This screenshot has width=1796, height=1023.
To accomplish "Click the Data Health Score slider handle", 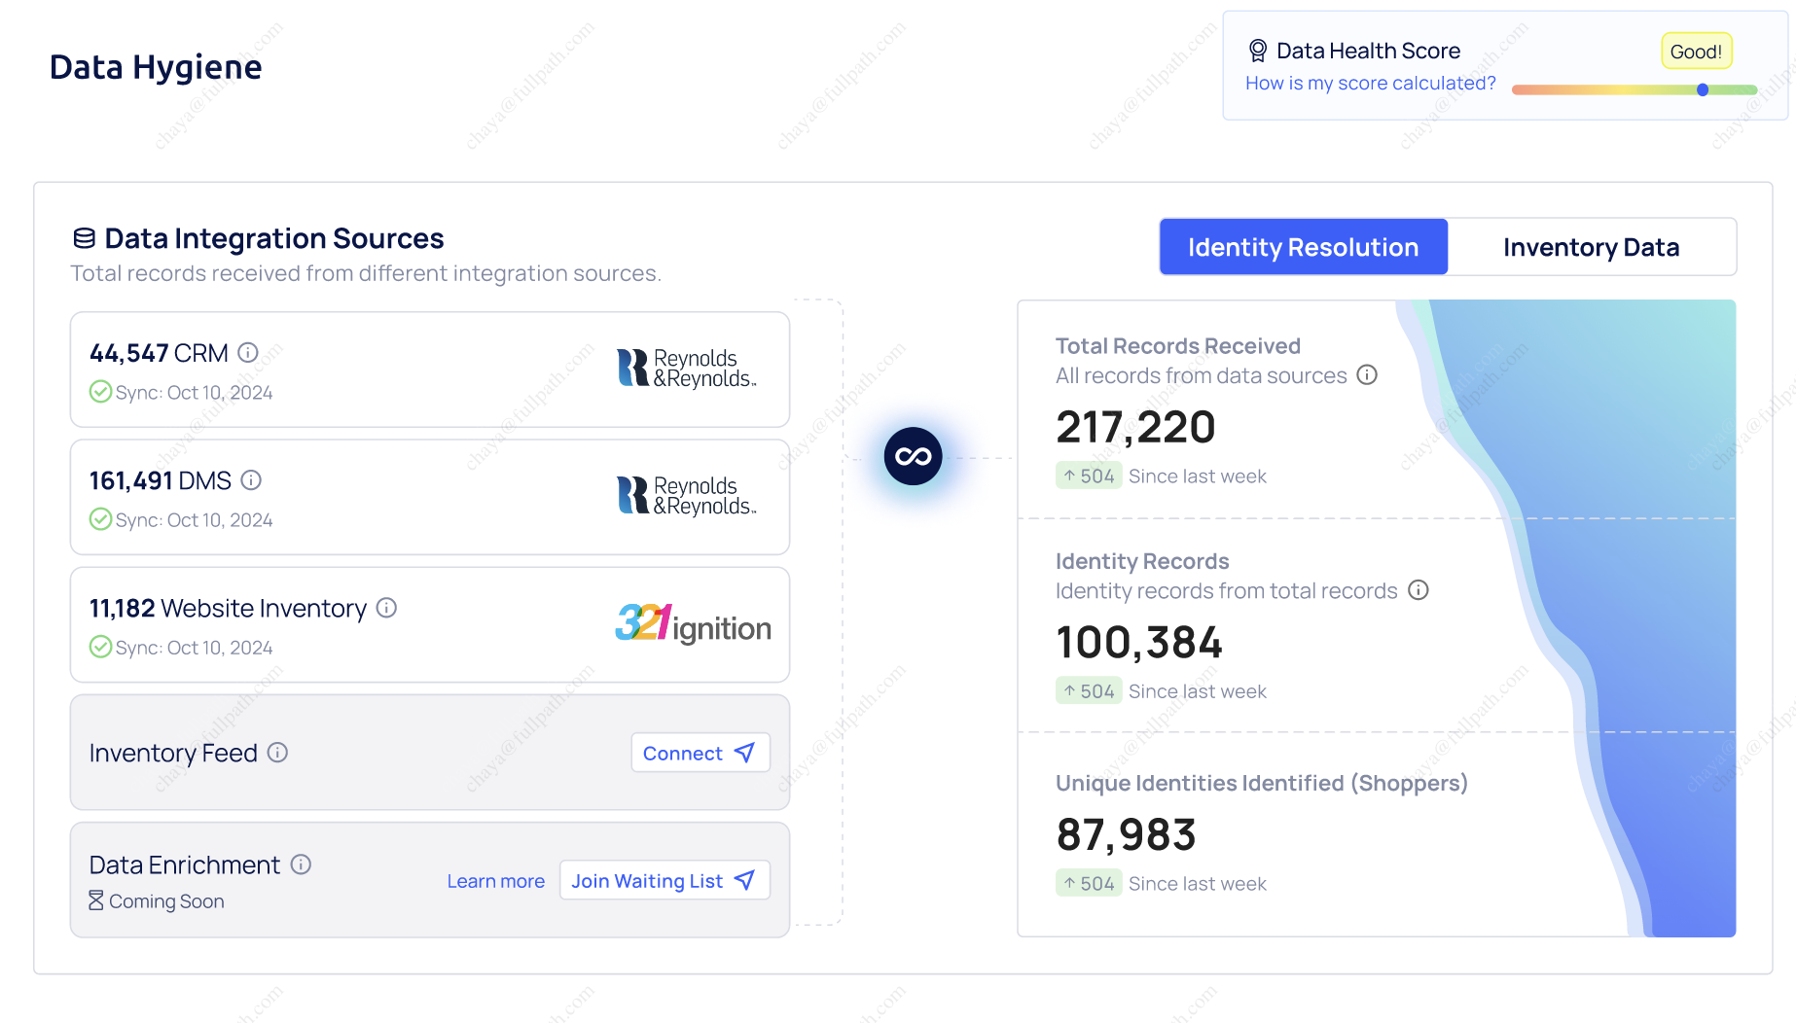I will tap(1703, 89).
